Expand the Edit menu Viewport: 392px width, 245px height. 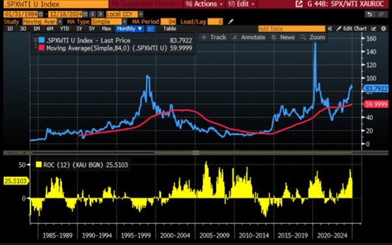tap(241, 4)
